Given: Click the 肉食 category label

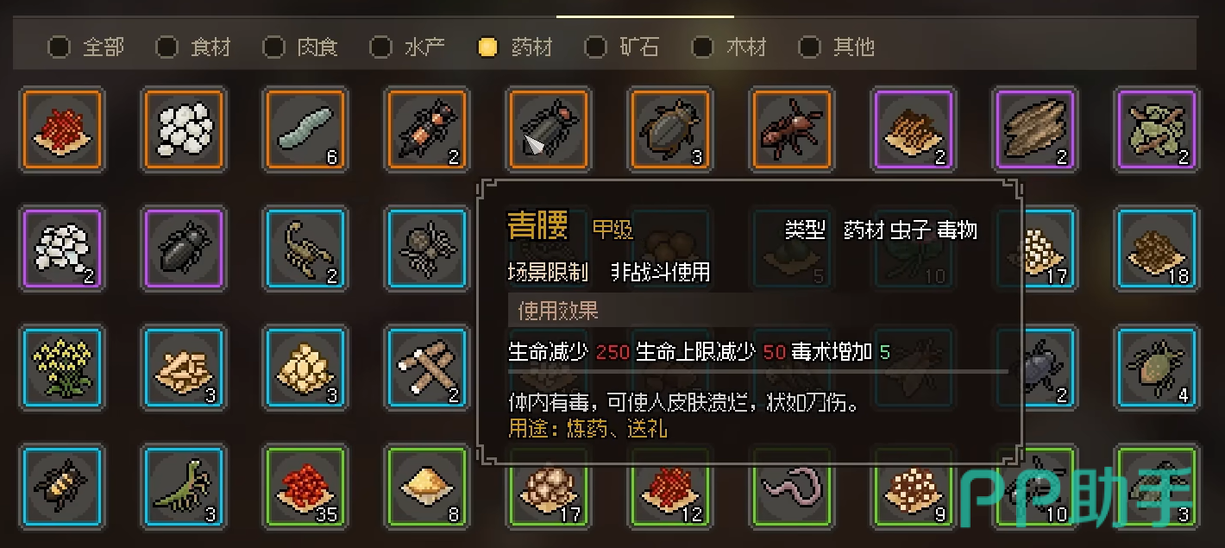Looking at the screenshot, I should click(x=317, y=47).
